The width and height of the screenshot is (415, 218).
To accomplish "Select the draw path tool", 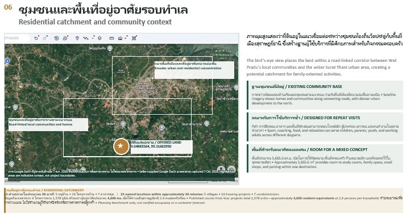I will coord(85,38).
